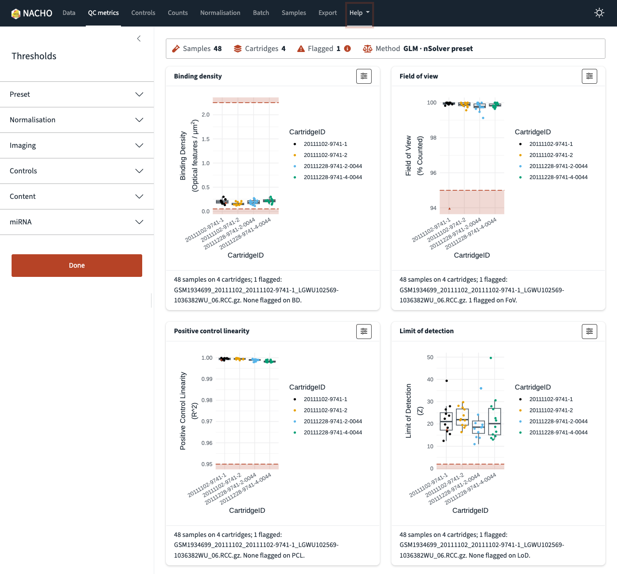Click '1 flagged on FoV.' summary text
Screen dimensions: 617x574
[x=493, y=300]
